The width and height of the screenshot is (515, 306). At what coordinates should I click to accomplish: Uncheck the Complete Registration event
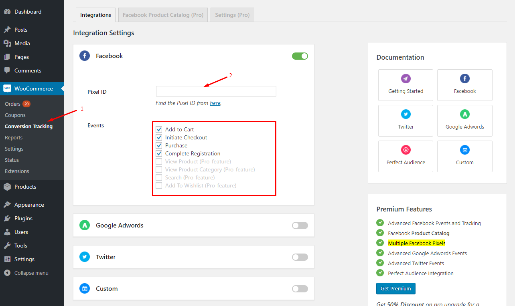[159, 153]
